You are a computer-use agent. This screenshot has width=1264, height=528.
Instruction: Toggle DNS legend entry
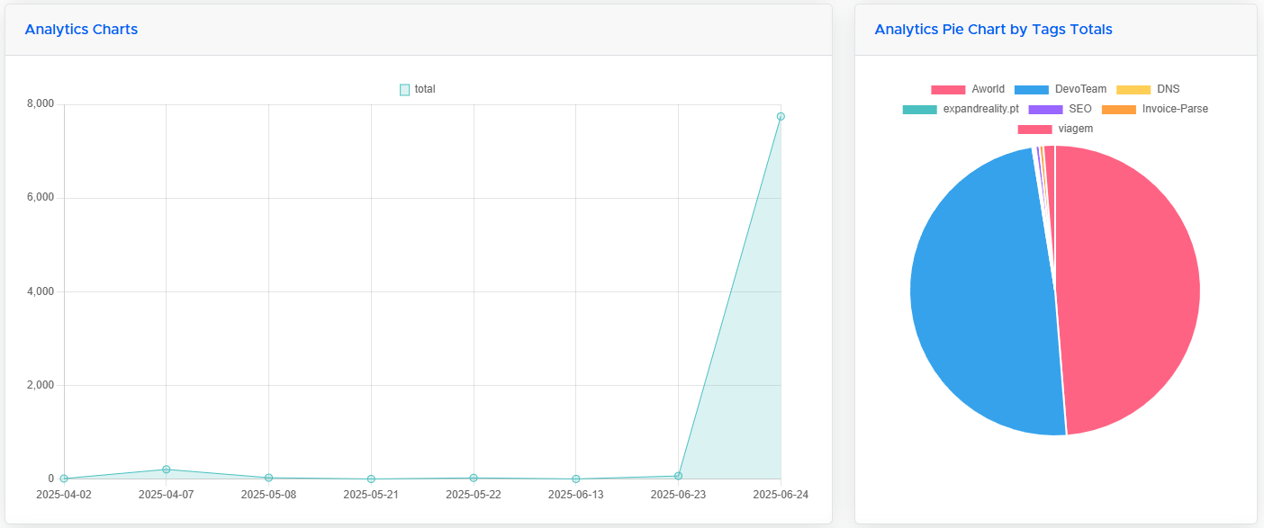tap(1148, 89)
